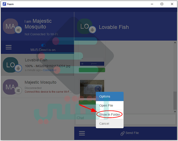Click the Connected status link under Lovable Fish

(50, 70)
